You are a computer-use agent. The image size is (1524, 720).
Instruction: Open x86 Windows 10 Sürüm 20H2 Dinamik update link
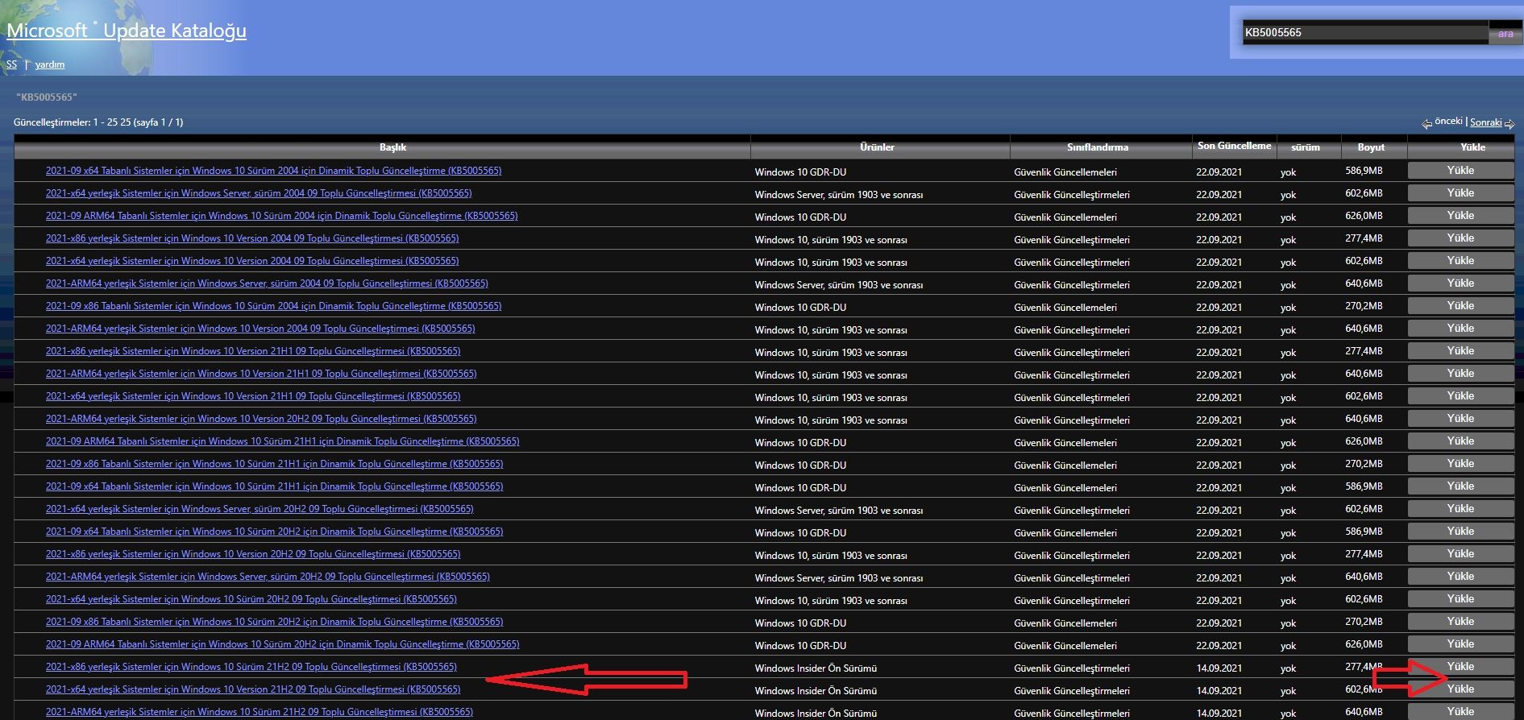coord(274,622)
